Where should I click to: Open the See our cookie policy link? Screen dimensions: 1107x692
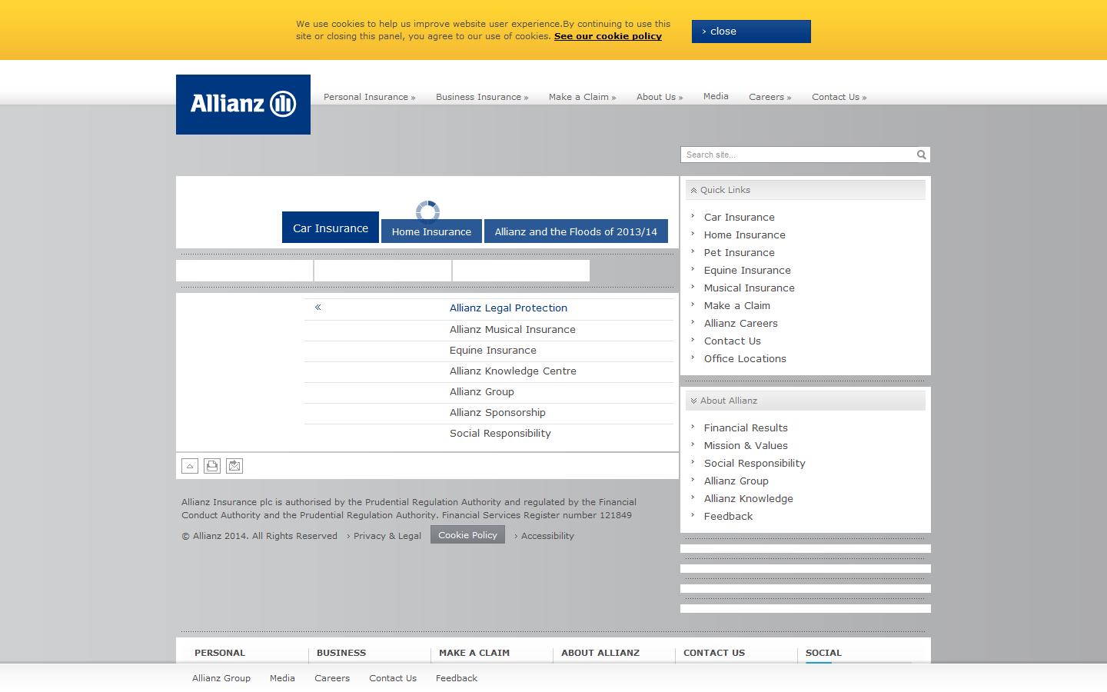(x=608, y=36)
